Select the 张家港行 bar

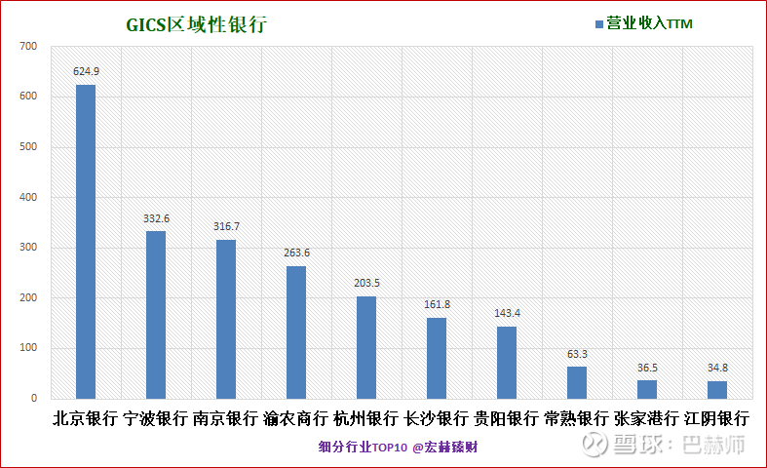[x=647, y=389]
